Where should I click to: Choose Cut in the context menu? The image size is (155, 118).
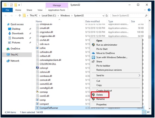coord(98,81)
